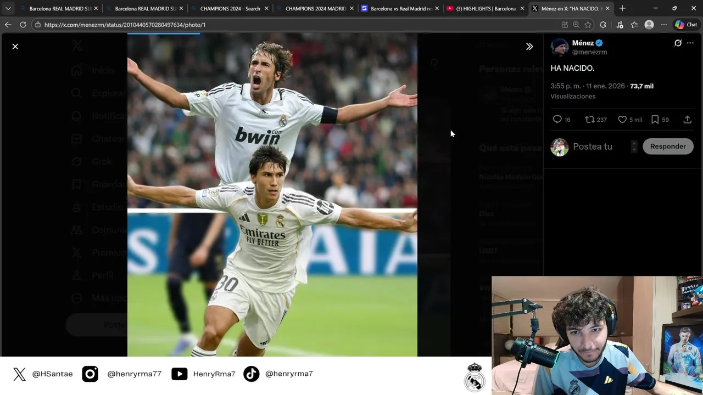The image size is (703, 395).
Task: Click the YouTube icon beside HenryRma7
Action: click(179, 374)
